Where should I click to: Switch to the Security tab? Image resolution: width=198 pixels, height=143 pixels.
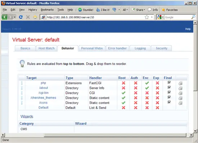pyautogui.click(x=161, y=48)
